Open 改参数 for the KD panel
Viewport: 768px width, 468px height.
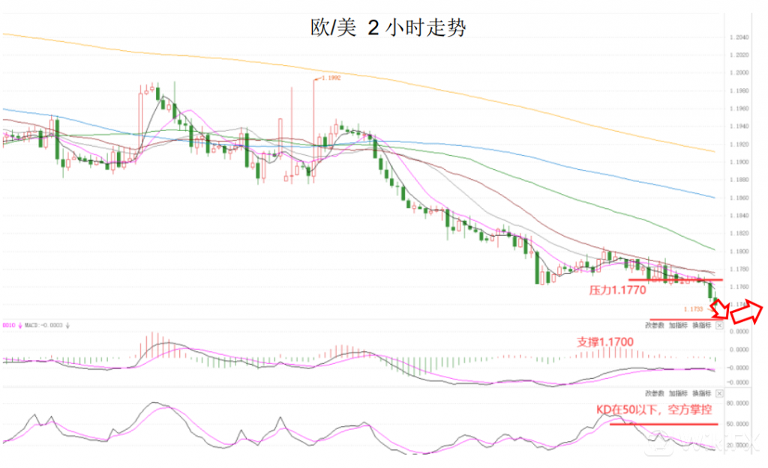click(x=655, y=393)
